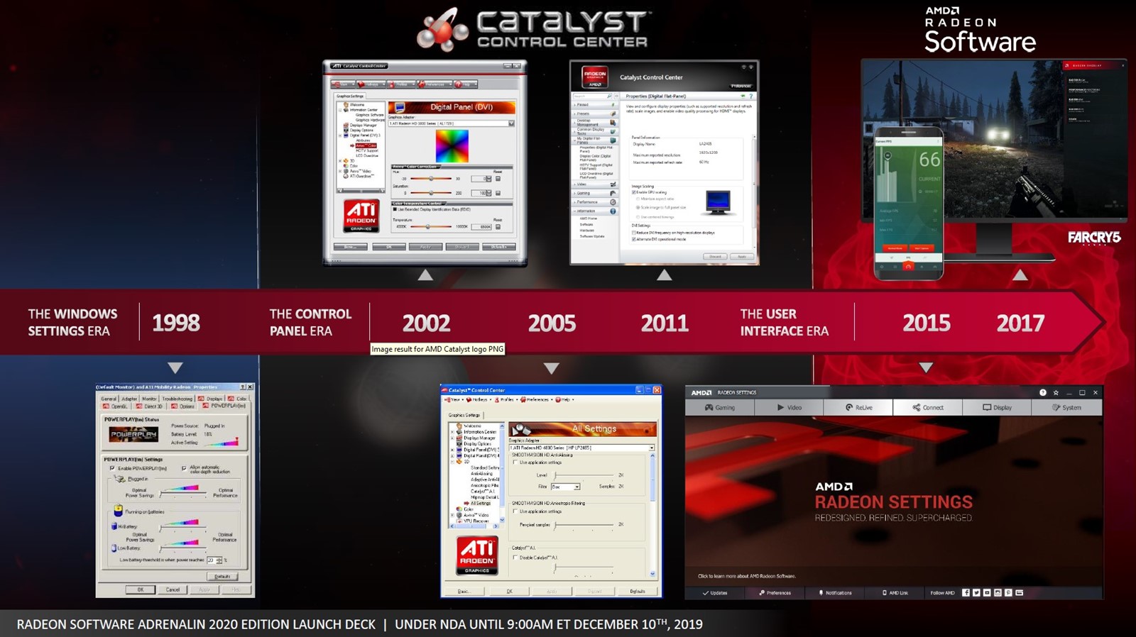Click the Catalyst Control Center atom logo
This screenshot has height=637, width=1136.
pos(442,30)
